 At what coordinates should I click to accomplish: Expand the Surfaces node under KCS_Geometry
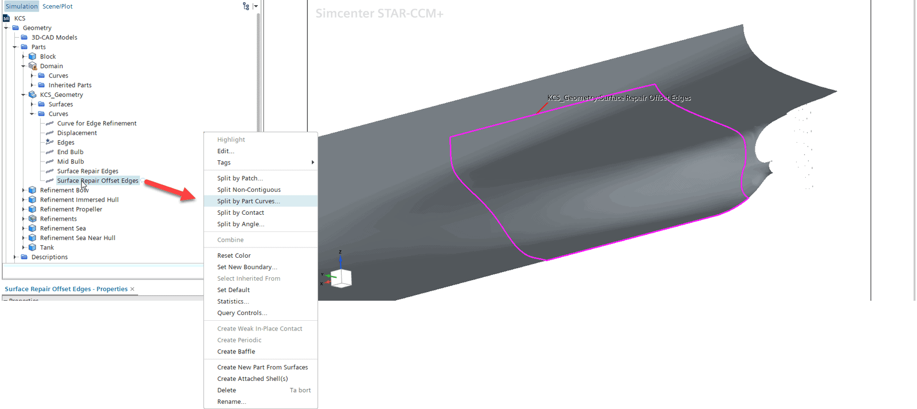[32, 104]
